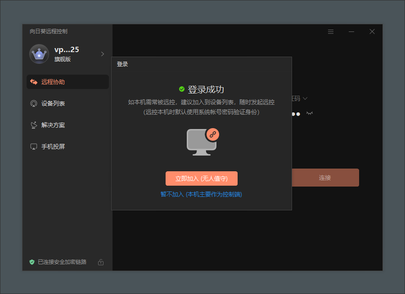This screenshot has height=294, width=405.
Task: Click the unlock padlock icon
Action: pos(101,262)
